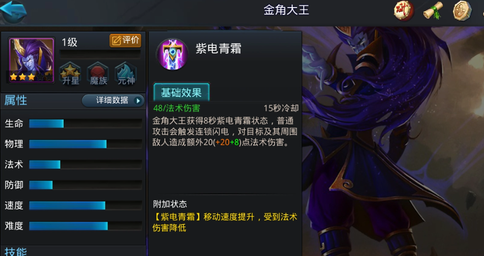Expand 详细数据 detailed stats
This screenshot has width=484, height=256.
113,101
